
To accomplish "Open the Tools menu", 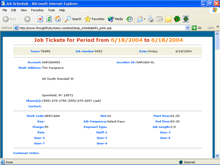I will coord(51,10).
